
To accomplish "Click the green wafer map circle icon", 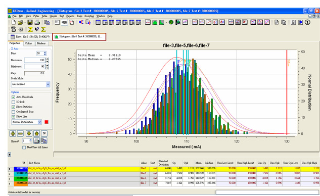I will click(x=171, y=22).
